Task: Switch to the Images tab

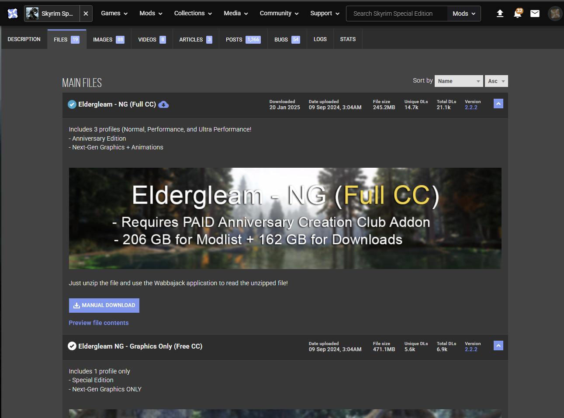Action: click(109, 39)
